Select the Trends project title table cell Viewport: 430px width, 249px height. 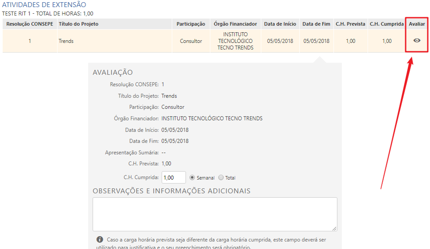pyautogui.click(x=66, y=41)
